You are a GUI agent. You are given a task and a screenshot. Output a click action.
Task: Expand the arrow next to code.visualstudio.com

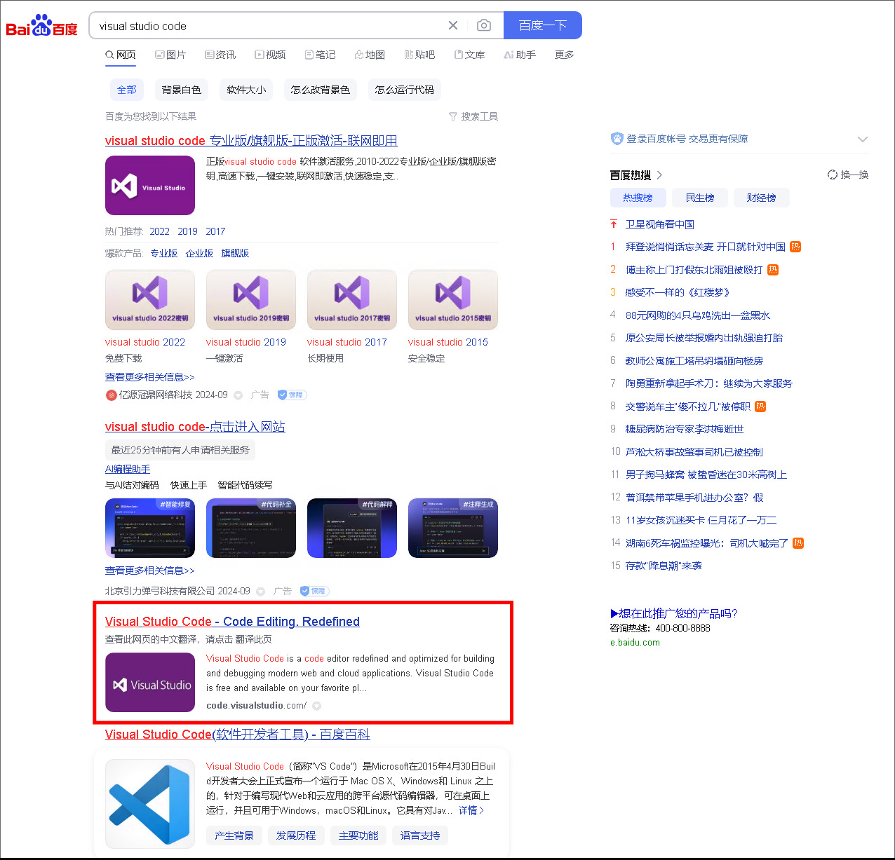(316, 706)
